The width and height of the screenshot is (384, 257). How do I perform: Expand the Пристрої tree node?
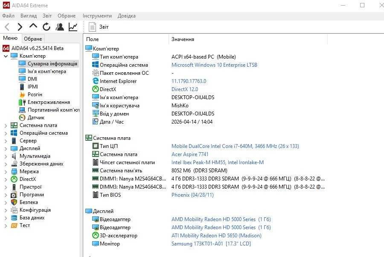coord(6,187)
